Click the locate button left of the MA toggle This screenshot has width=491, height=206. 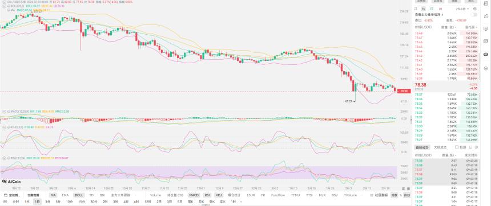(12, 195)
